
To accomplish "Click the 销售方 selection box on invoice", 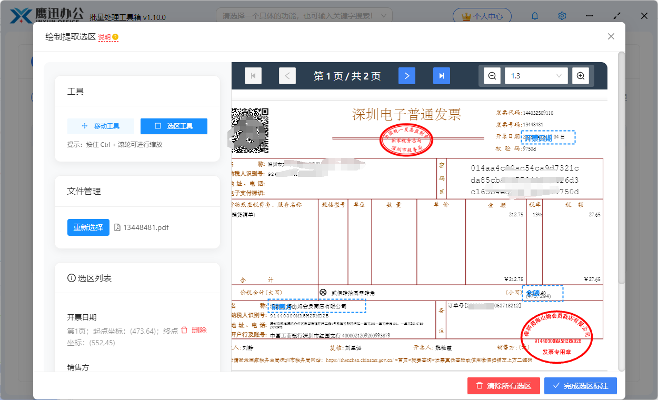I will pyautogui.click(x=317, y=306).
